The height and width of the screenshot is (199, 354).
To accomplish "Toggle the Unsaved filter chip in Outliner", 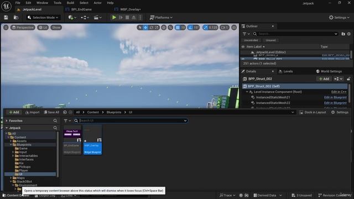I will click(270, 40).
